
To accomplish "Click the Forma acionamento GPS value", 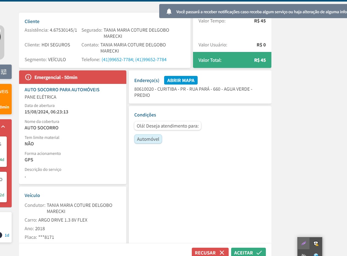I will coord(29,160).
